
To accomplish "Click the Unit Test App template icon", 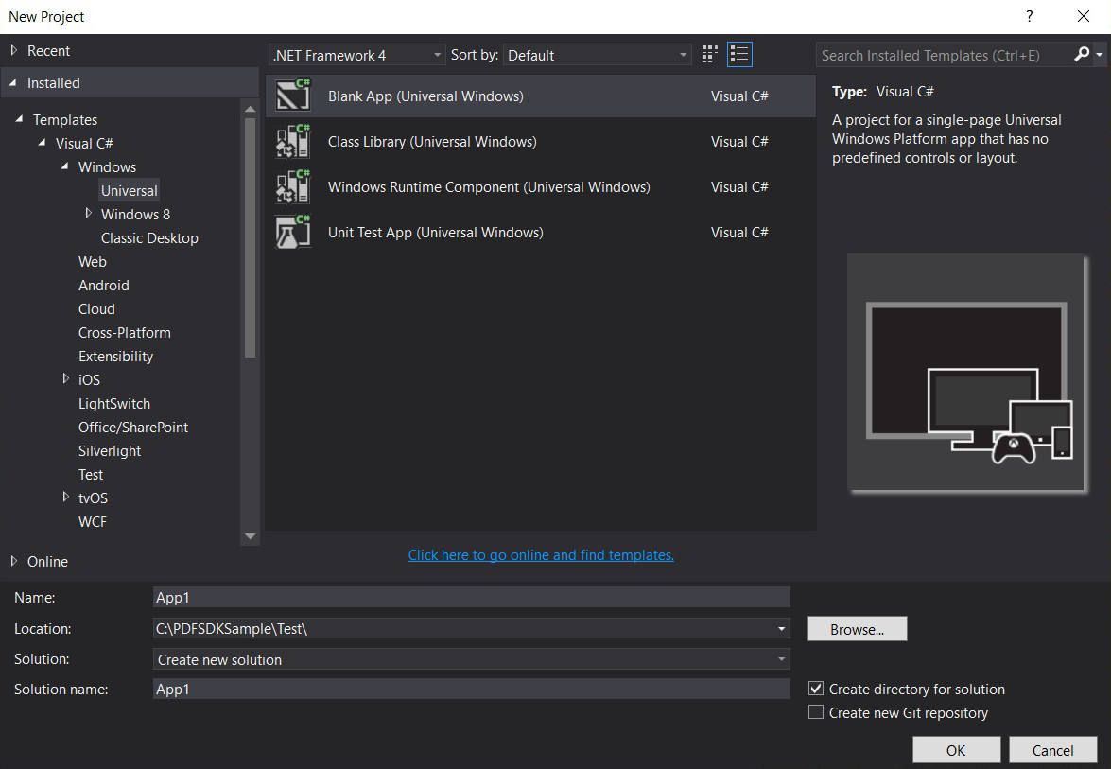I will click(x=293, y=233).
